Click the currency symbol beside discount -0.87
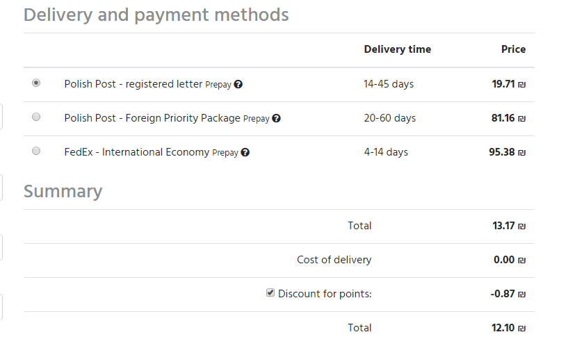The height and width of the screenshot is (364, 575). click(x=522, y=295)
